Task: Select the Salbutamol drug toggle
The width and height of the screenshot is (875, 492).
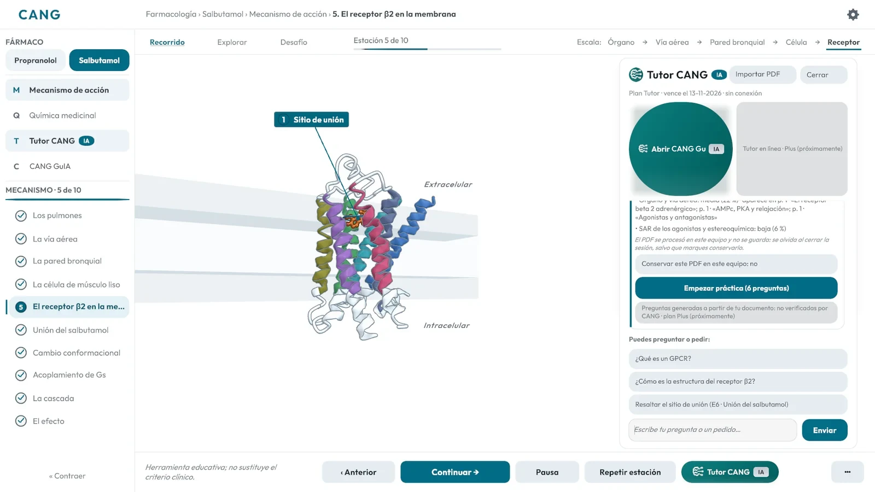Action: pyautogui.click(x=99, y=60)
